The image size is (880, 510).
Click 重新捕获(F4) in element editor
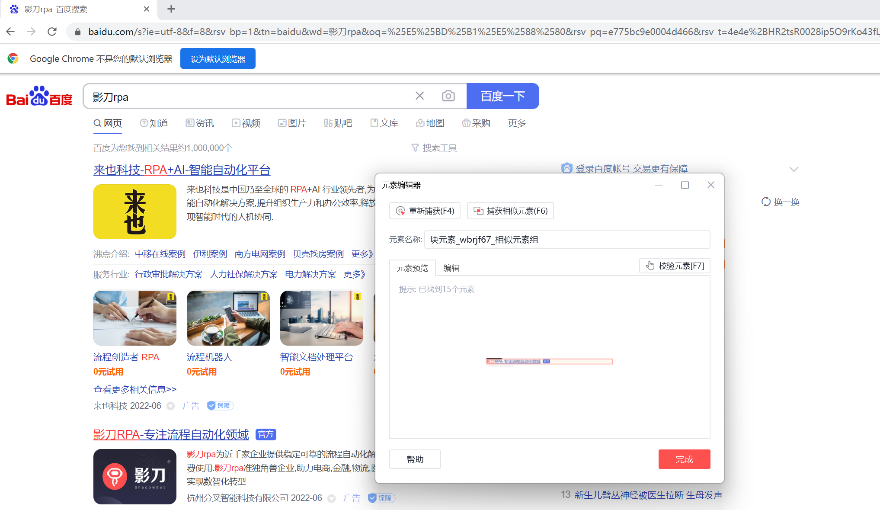[x=425, y=211]
